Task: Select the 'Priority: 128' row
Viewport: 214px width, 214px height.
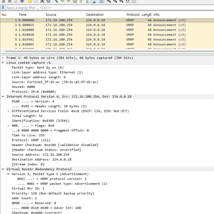Action: 53,193
